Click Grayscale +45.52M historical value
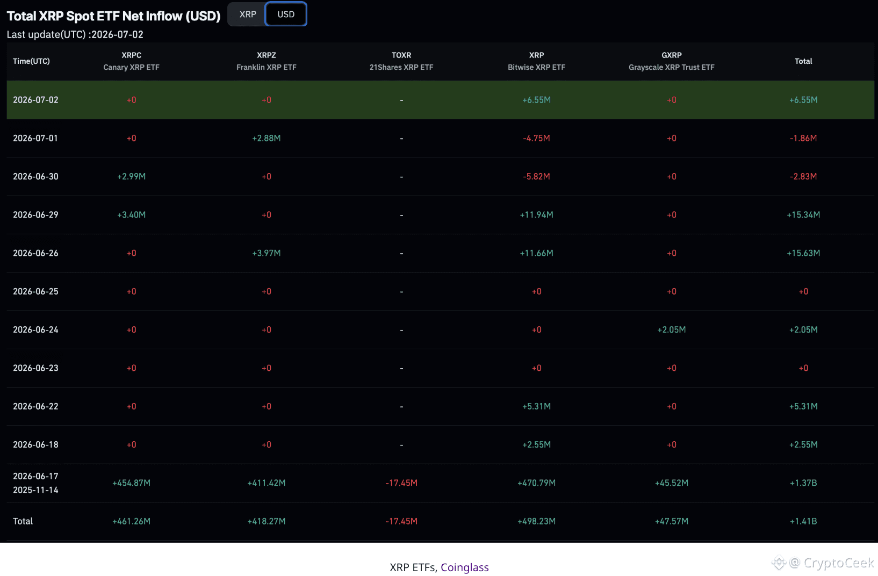This screenshot has width=878, height=576. 672,483
